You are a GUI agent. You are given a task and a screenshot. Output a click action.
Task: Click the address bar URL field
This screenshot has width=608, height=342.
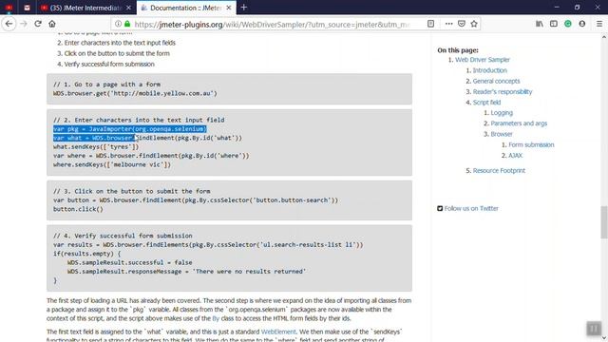[272, 24]
